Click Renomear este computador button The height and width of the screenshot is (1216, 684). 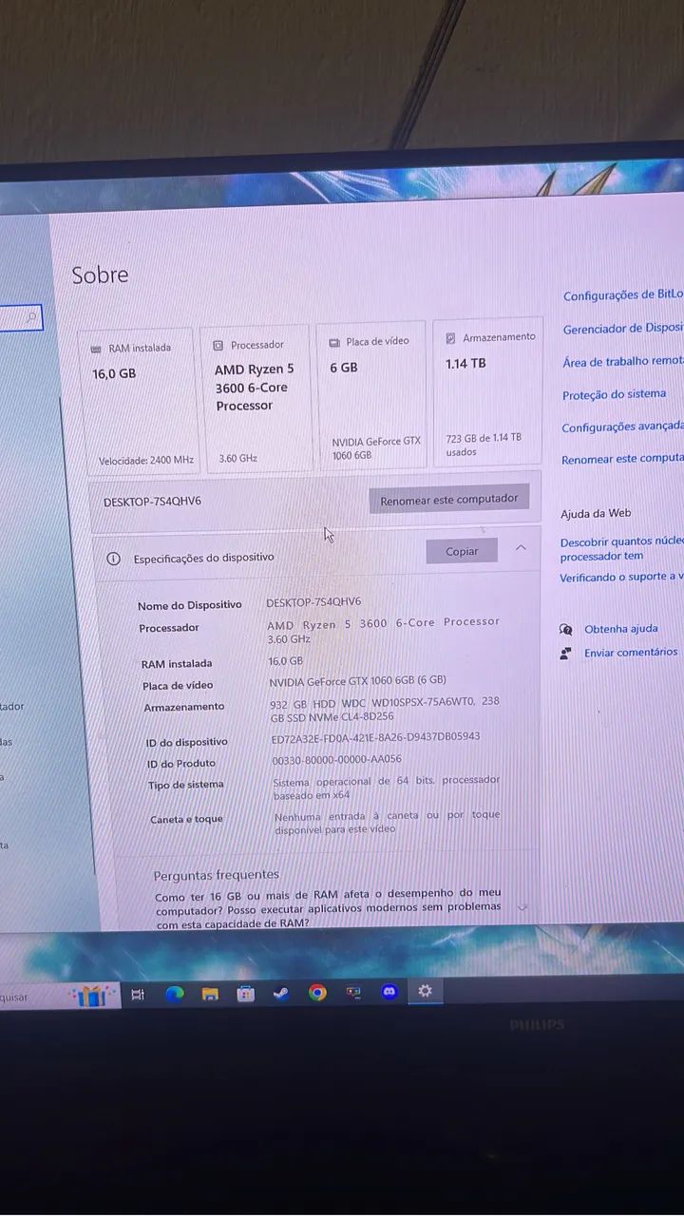[448, 499]
